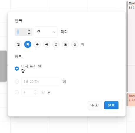Screen dimensions: 135x133
Task: Decrease occurrence count with down arrow
Action: pyautogui.click(x=35, y=94)
